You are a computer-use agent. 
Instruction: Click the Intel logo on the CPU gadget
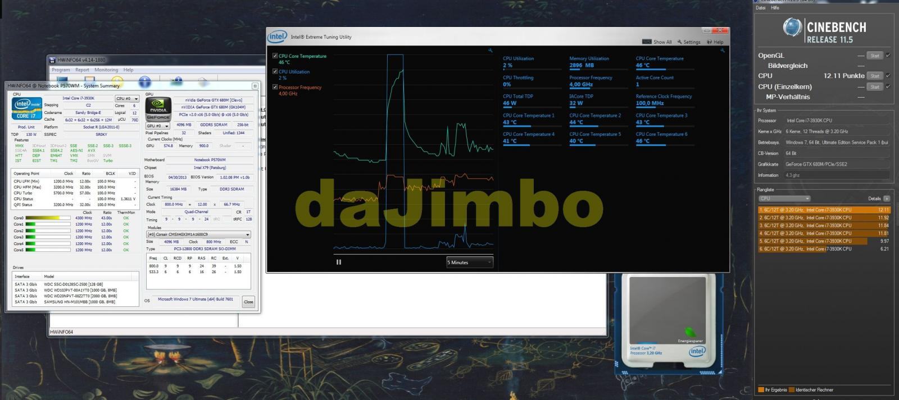tap(697, 351)
